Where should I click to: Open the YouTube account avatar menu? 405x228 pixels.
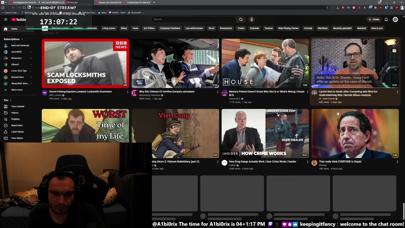(395, 19)
